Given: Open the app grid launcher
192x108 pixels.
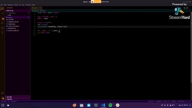Looking at the screenshot, I should tap(3, 105).
